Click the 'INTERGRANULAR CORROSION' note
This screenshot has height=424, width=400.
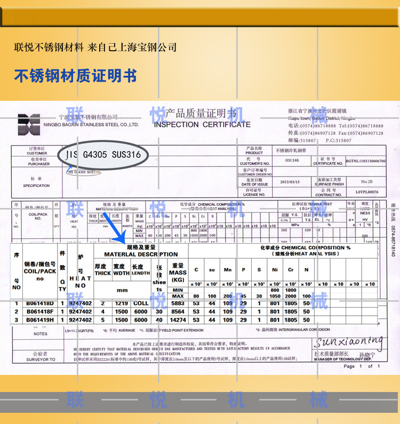[304, 330]
